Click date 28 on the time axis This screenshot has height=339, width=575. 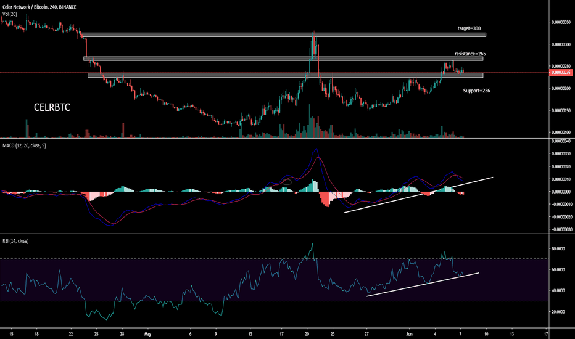[122, 334]
